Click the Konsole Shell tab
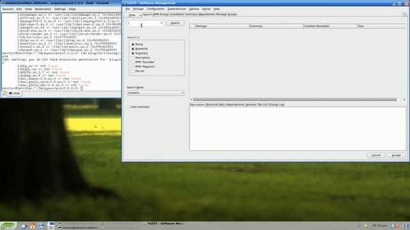The image size is (410, 230). tap(14, 93)
